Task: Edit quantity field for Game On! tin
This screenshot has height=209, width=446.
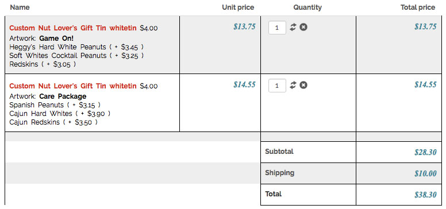Action: tap(277, 28)
